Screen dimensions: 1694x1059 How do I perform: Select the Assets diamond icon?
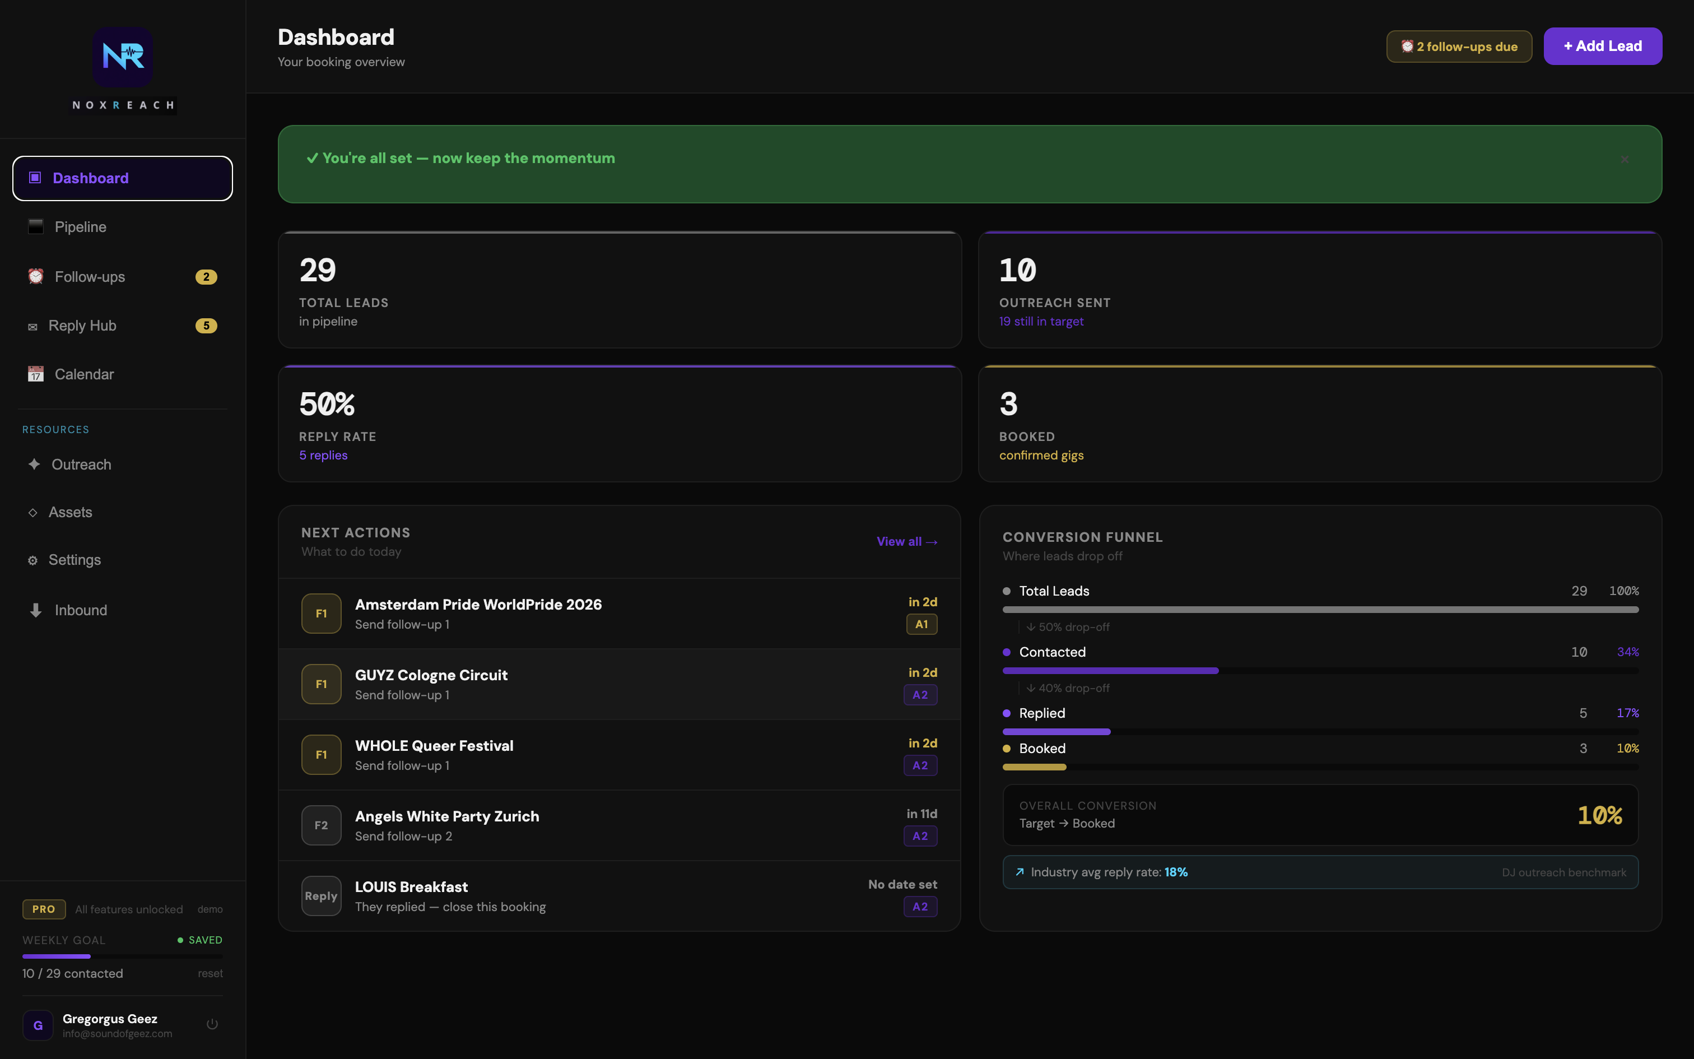pyautogui.click(x=34, y=512)
